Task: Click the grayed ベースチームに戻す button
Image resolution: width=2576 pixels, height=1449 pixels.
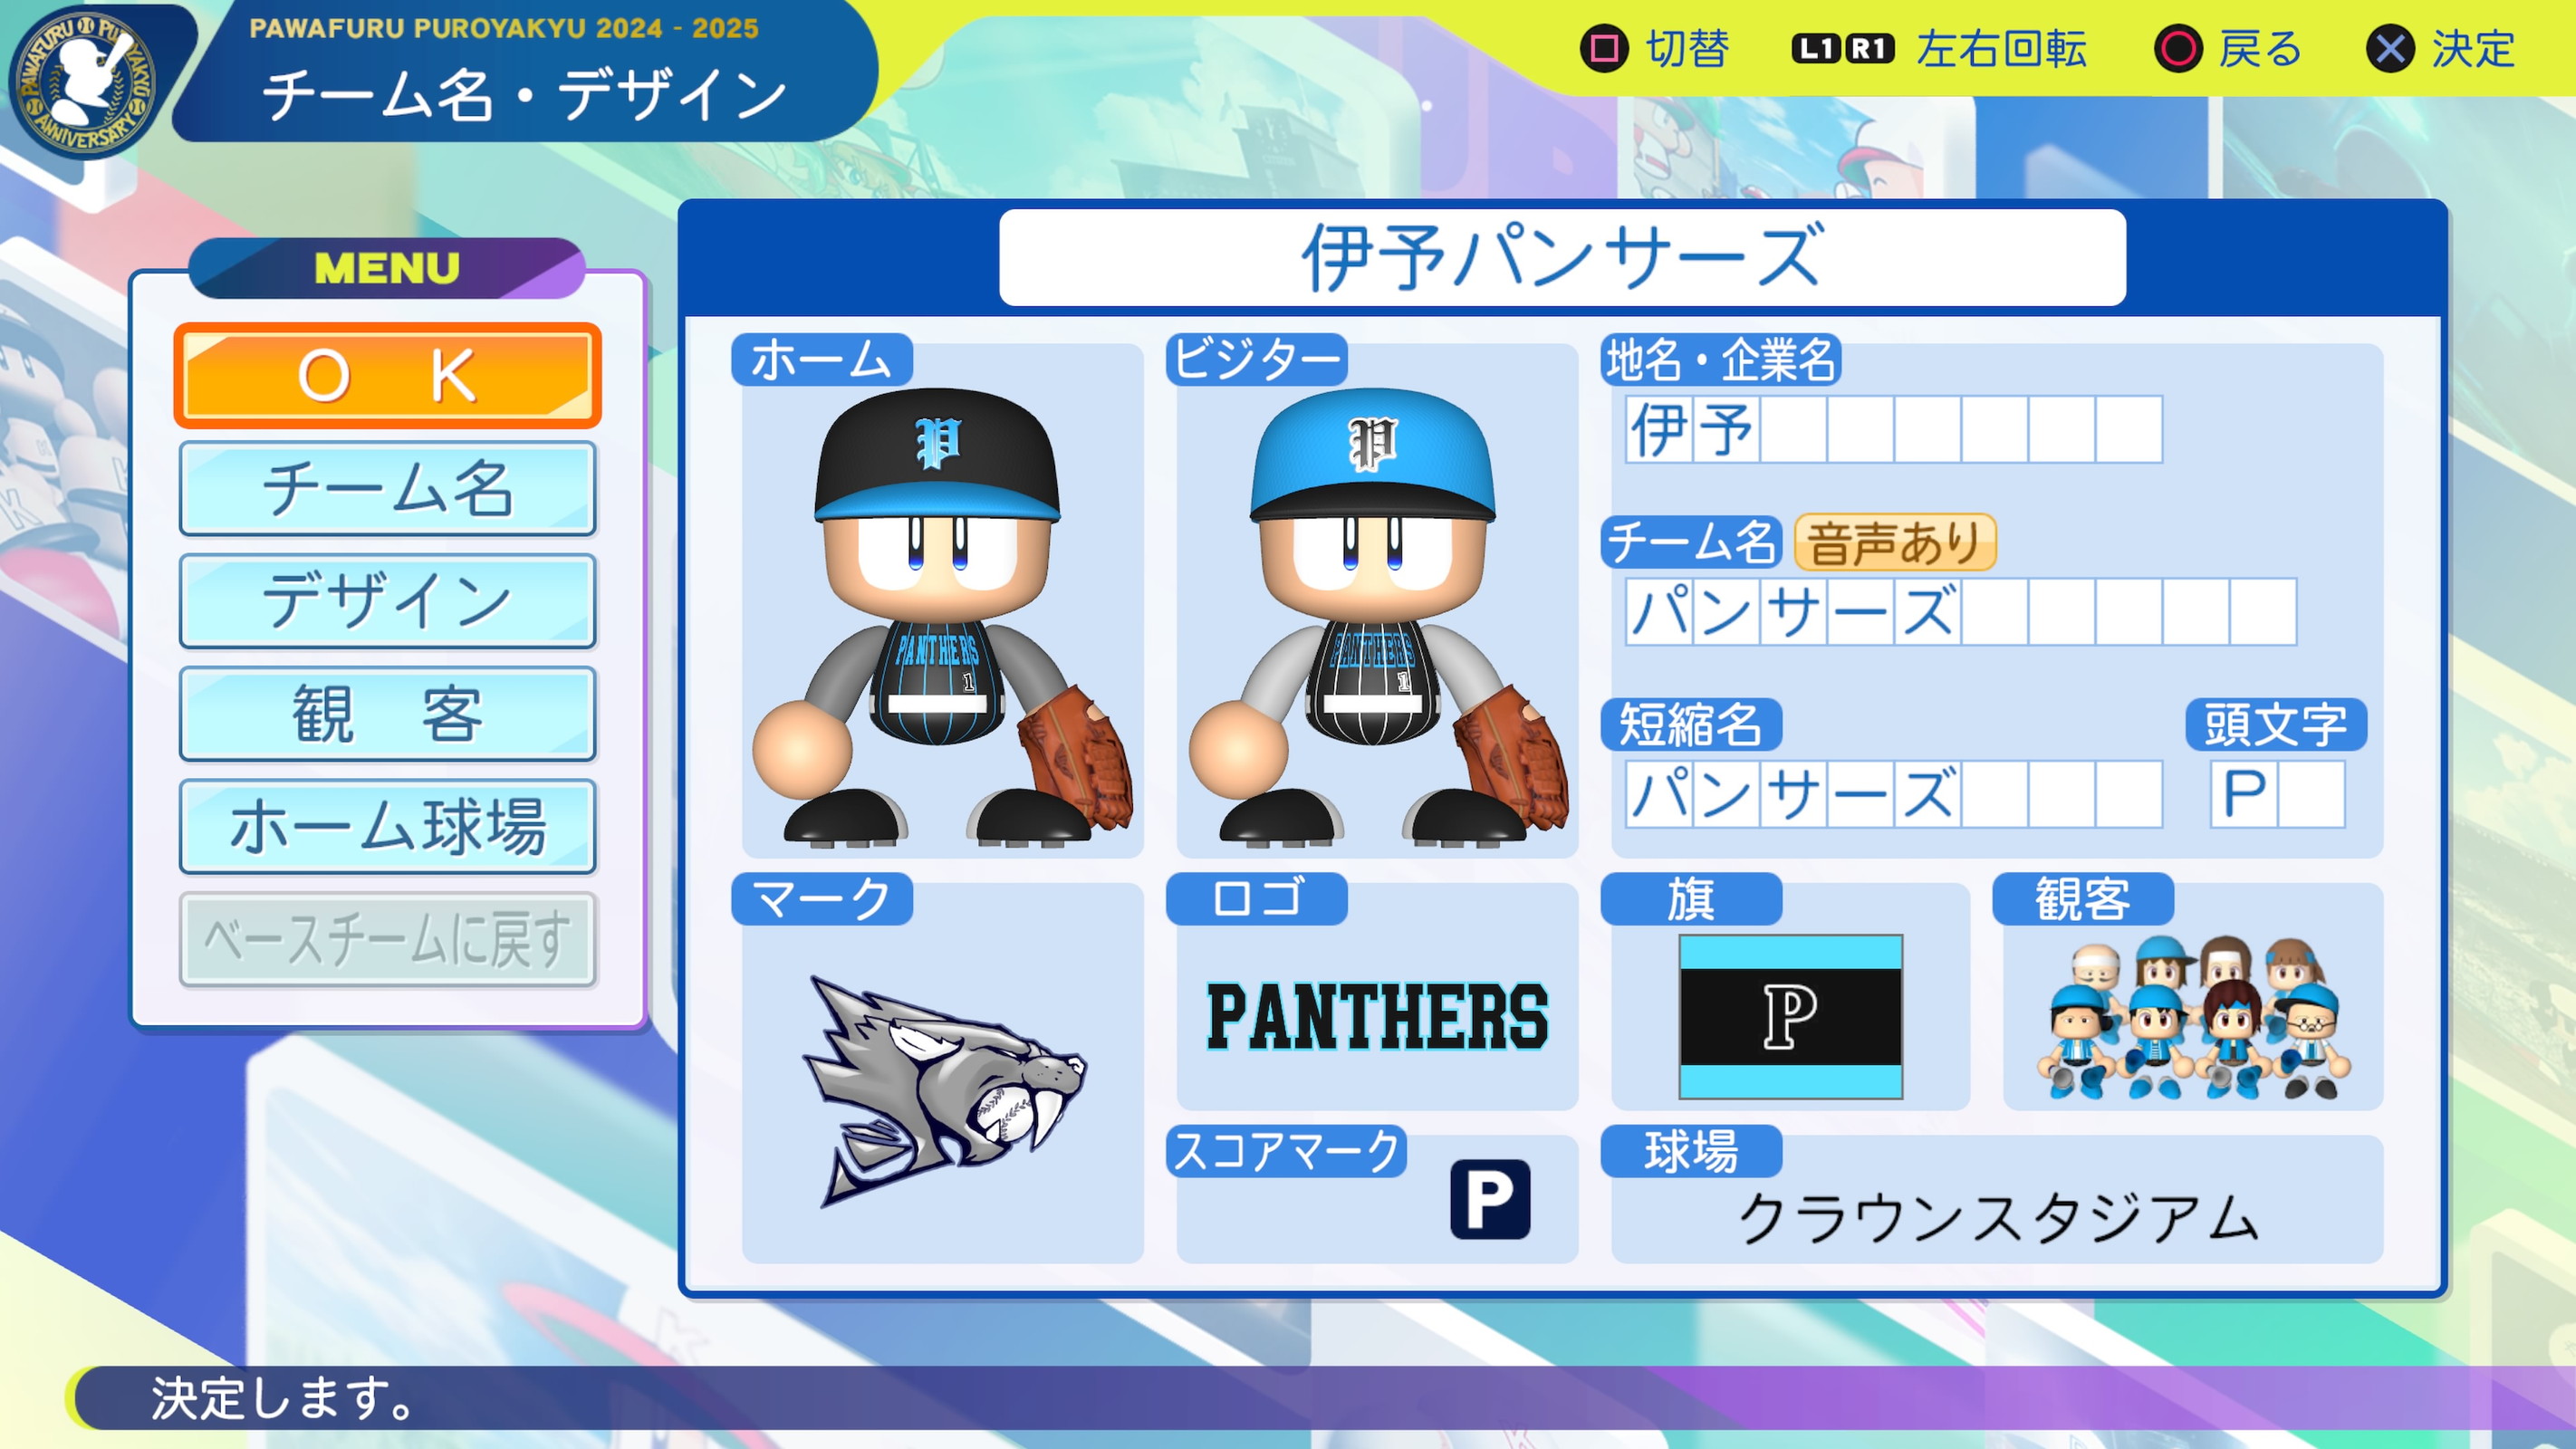Action: point(387,939)
